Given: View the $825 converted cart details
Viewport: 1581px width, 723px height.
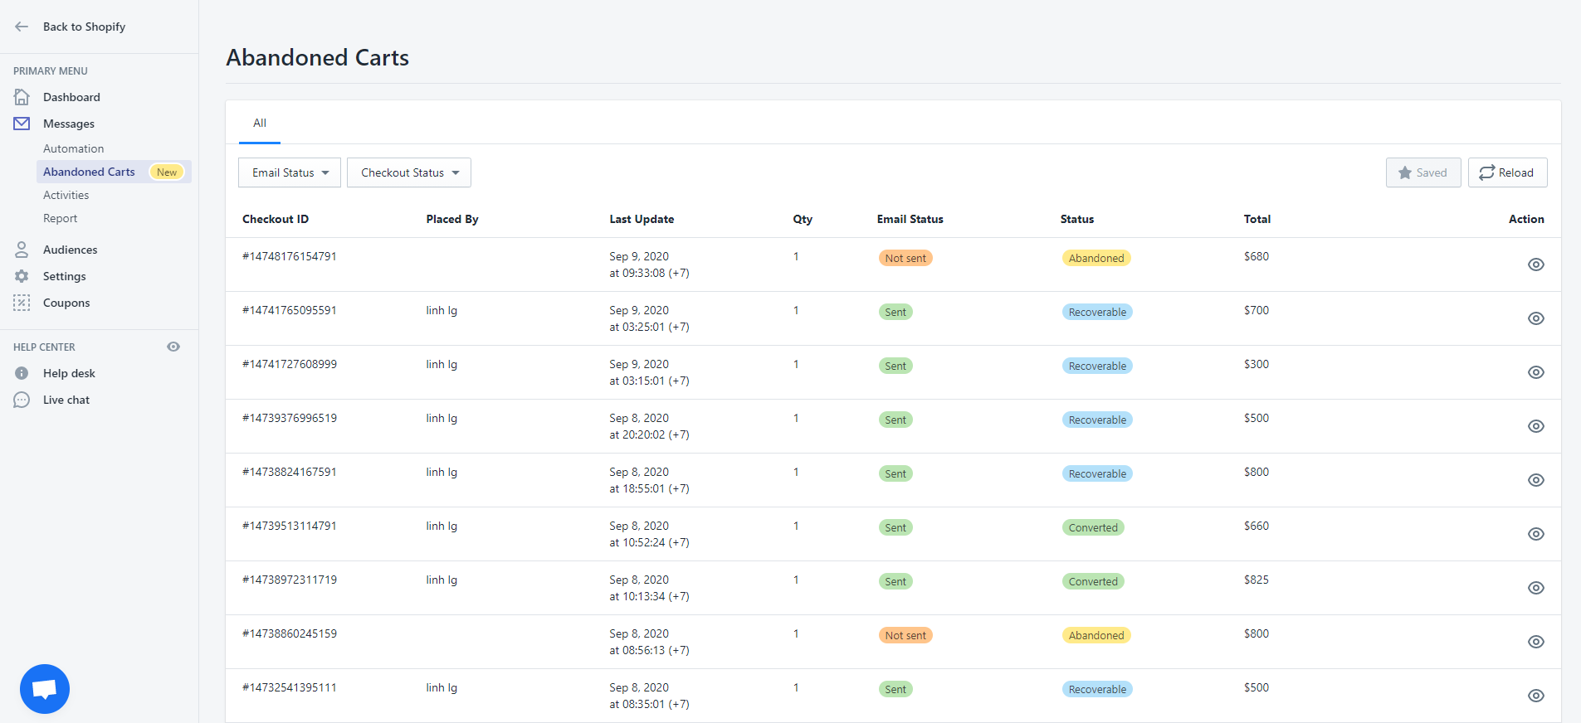Looking at the screenshot, I should pos(1535,588).
